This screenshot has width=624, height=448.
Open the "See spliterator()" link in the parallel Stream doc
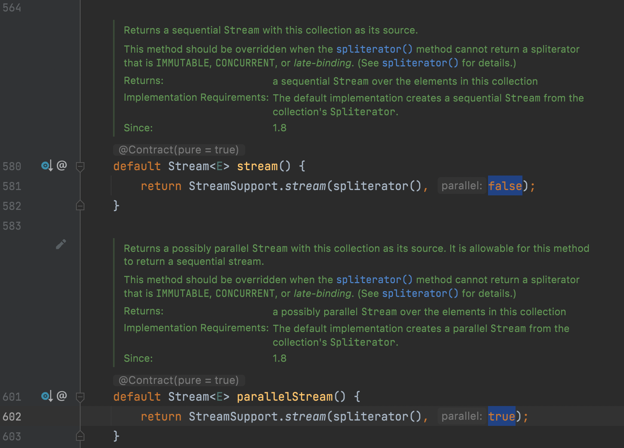tap(420, 293)
